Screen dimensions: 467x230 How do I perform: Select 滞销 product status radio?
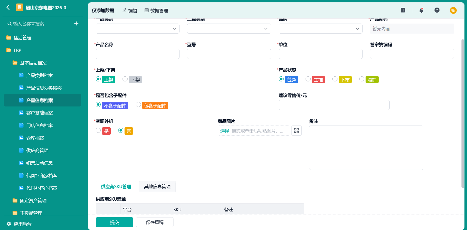click(362, 79)
